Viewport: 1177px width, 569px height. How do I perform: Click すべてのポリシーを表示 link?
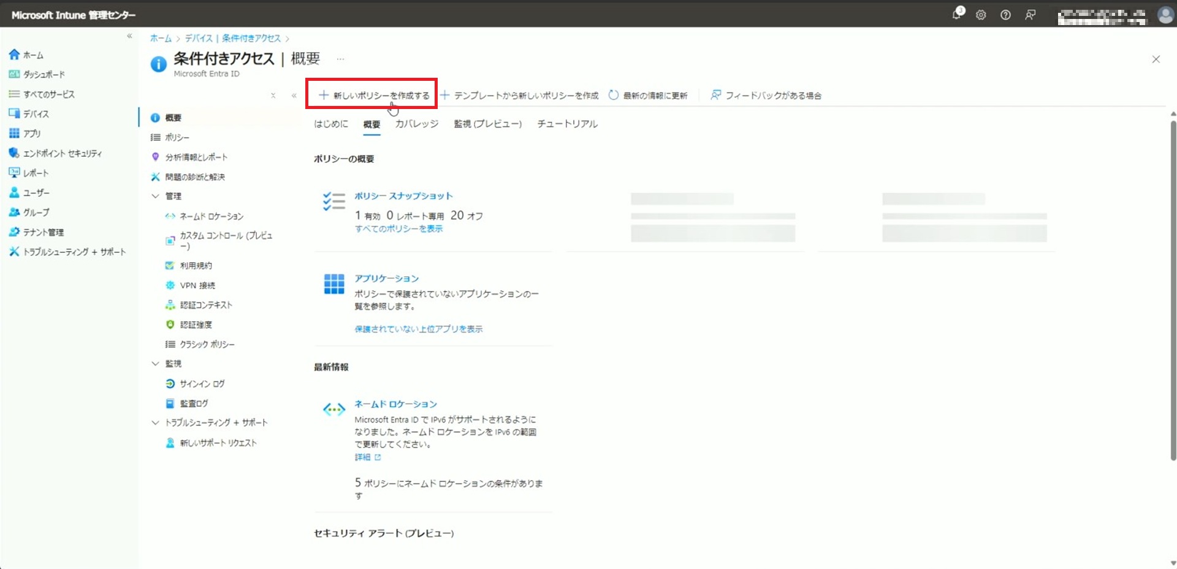tap(398, 229)
